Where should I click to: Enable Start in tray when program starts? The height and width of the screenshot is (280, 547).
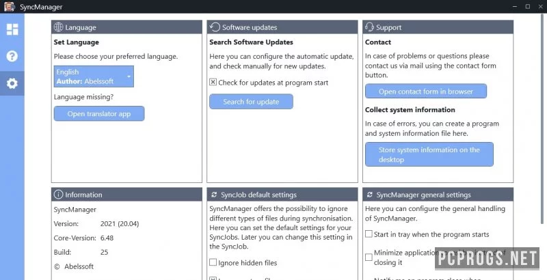(369, 234)
